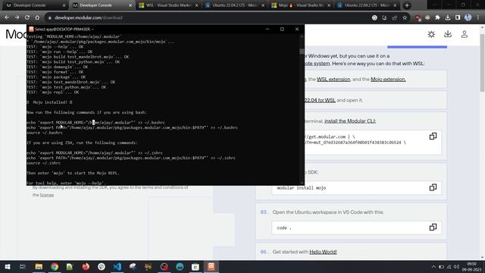Toggle the light/dark theme sun icon
The height and width of the screenshot is (273, 485).
coord(431,34)
